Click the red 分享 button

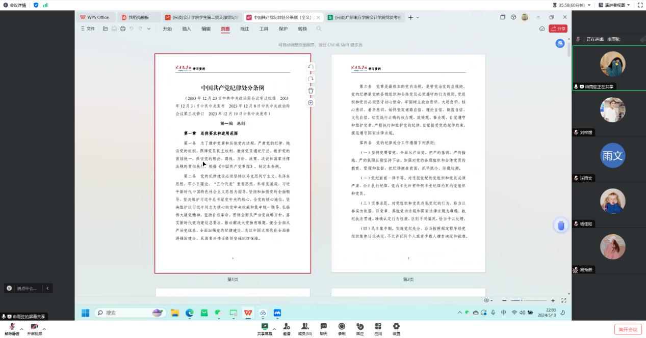tap(558, 29)
